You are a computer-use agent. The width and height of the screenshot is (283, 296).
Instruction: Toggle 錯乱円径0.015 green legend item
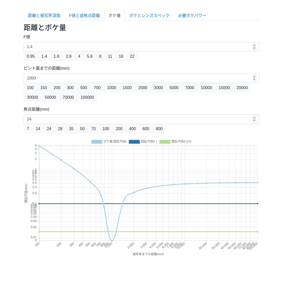click(175, 142)
